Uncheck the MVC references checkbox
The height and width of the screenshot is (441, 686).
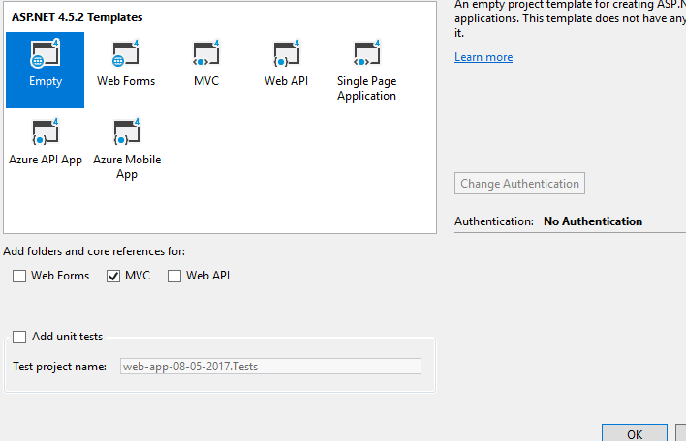[112, 276]
